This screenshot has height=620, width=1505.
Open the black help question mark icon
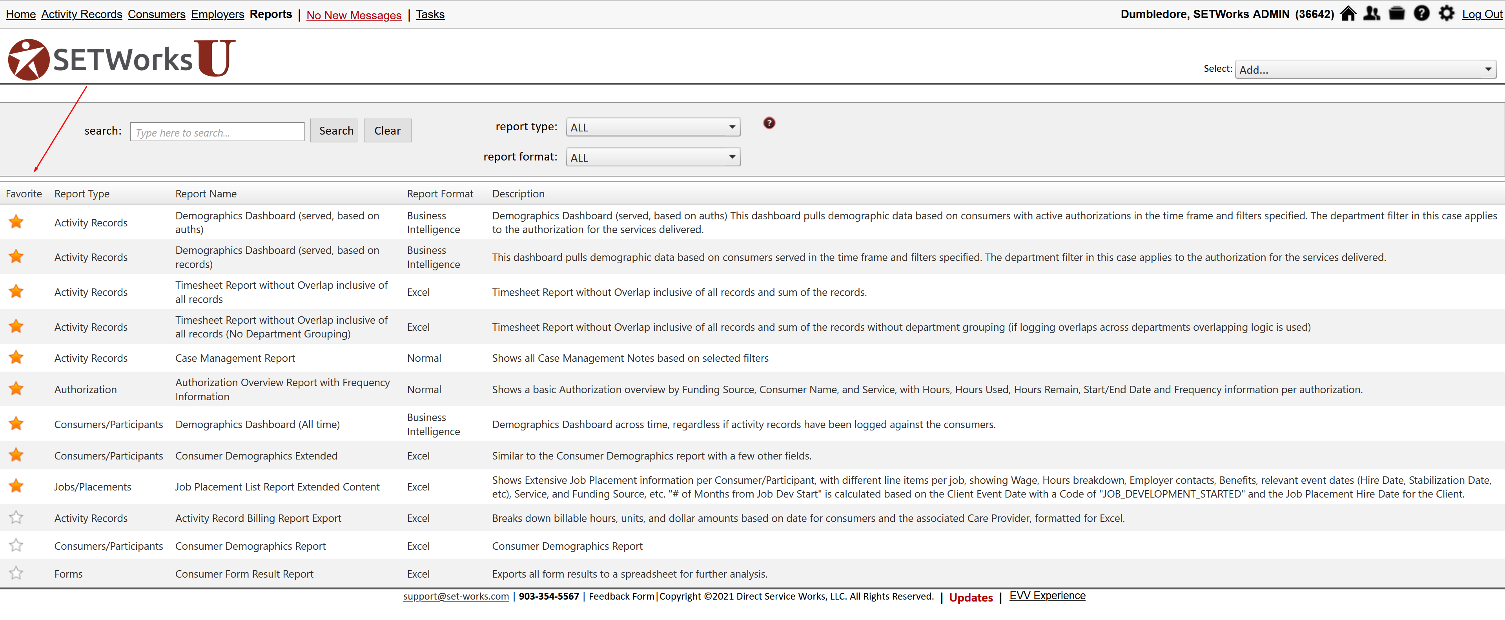(x=1421, y=13)
